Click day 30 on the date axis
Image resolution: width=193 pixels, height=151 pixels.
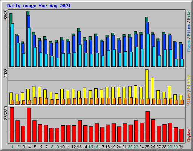click(175, 147)
